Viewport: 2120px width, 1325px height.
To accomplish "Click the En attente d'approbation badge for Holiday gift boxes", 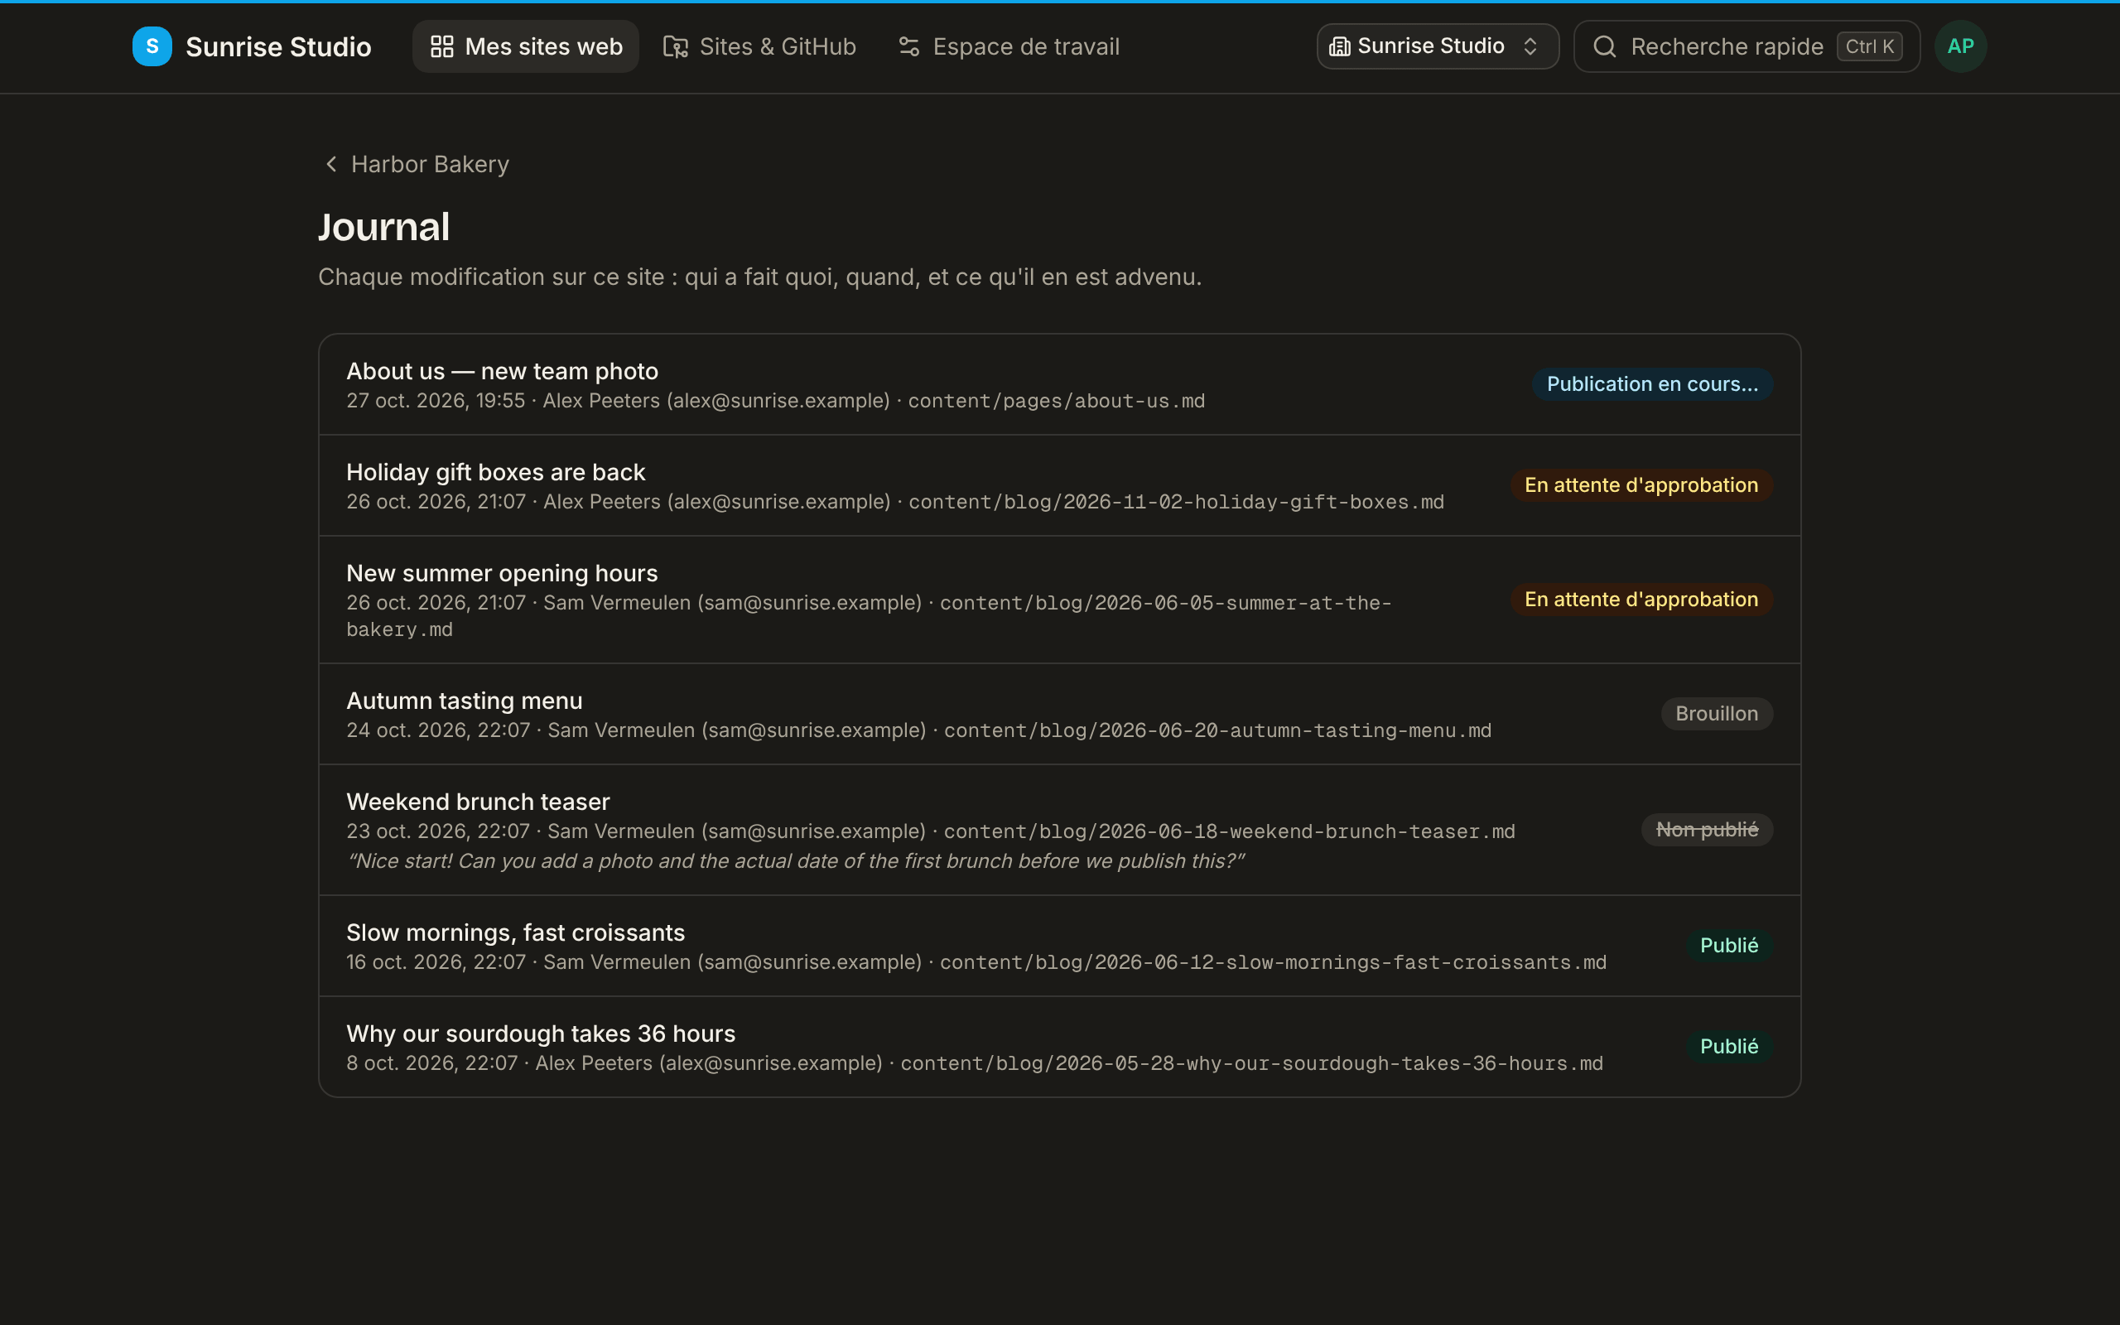I will click(x=1641, y=485).
